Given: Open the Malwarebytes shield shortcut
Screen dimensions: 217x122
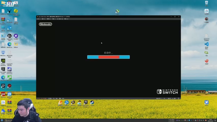Looking at the screenshot, I should click(x=3, y=53).
